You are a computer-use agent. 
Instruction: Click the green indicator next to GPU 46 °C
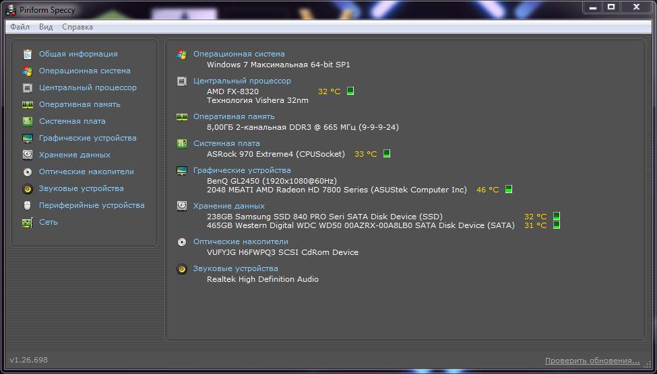[x=509, y=189]
